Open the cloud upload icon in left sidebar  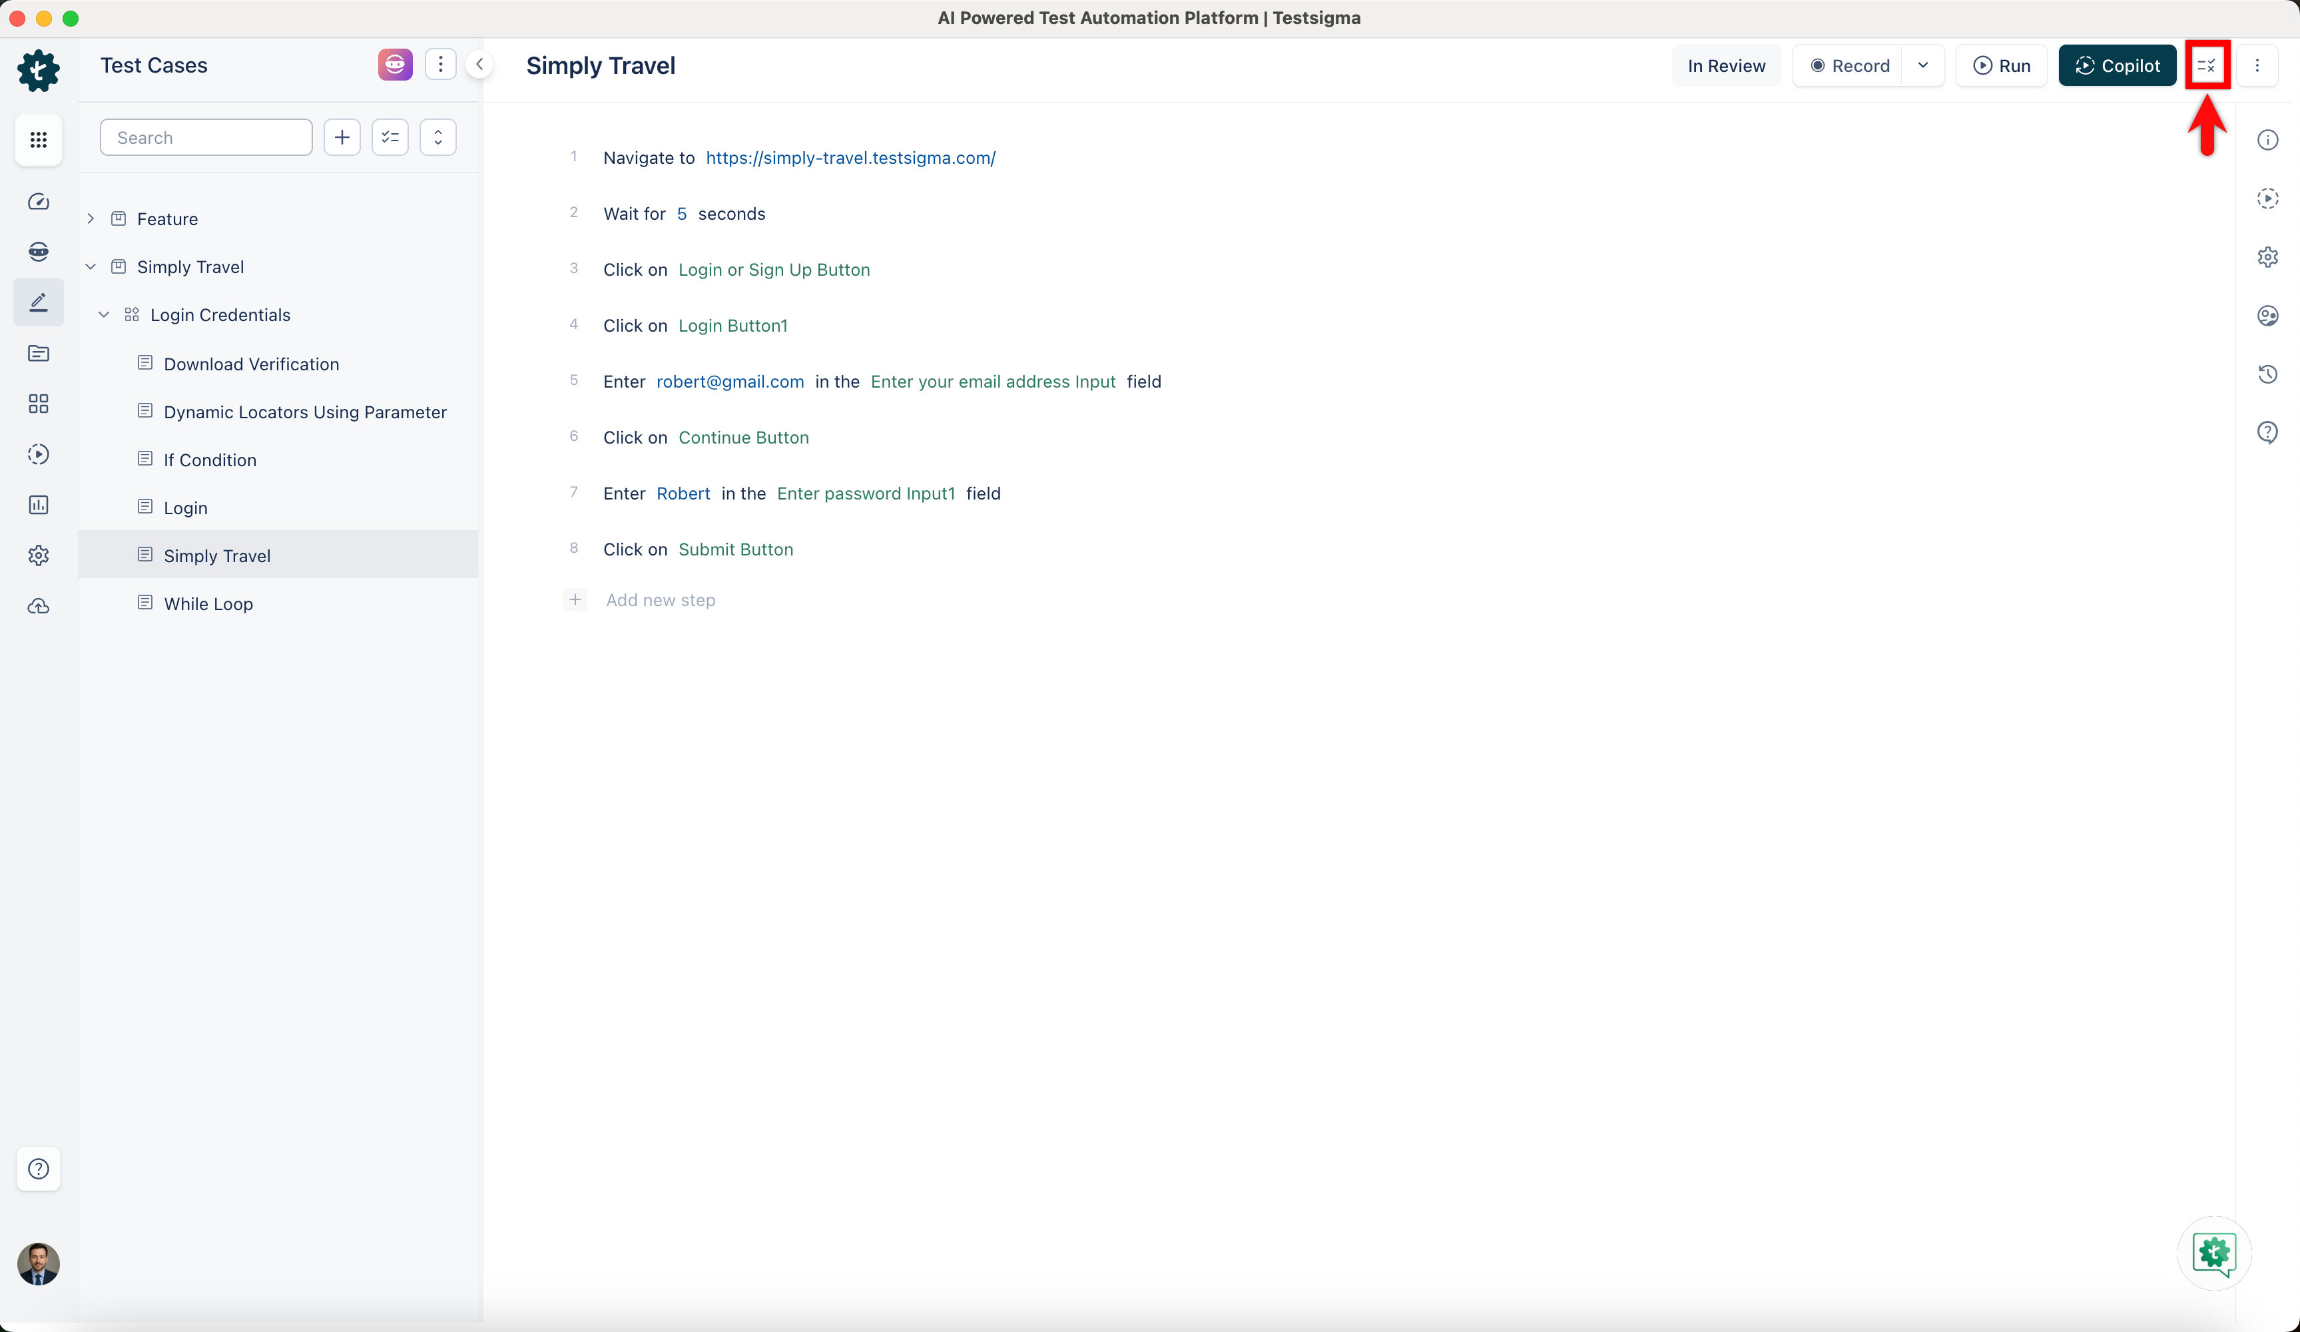[x=39, y=605]
